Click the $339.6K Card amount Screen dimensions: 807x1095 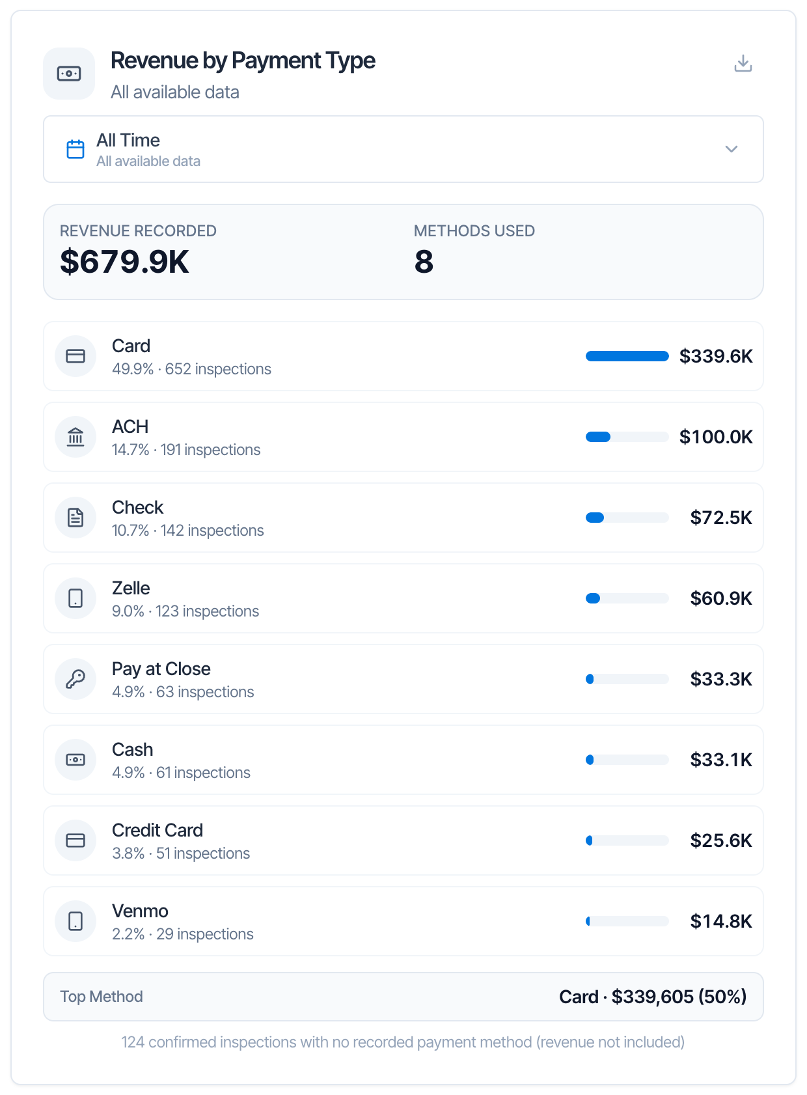[x=716, y=356]
